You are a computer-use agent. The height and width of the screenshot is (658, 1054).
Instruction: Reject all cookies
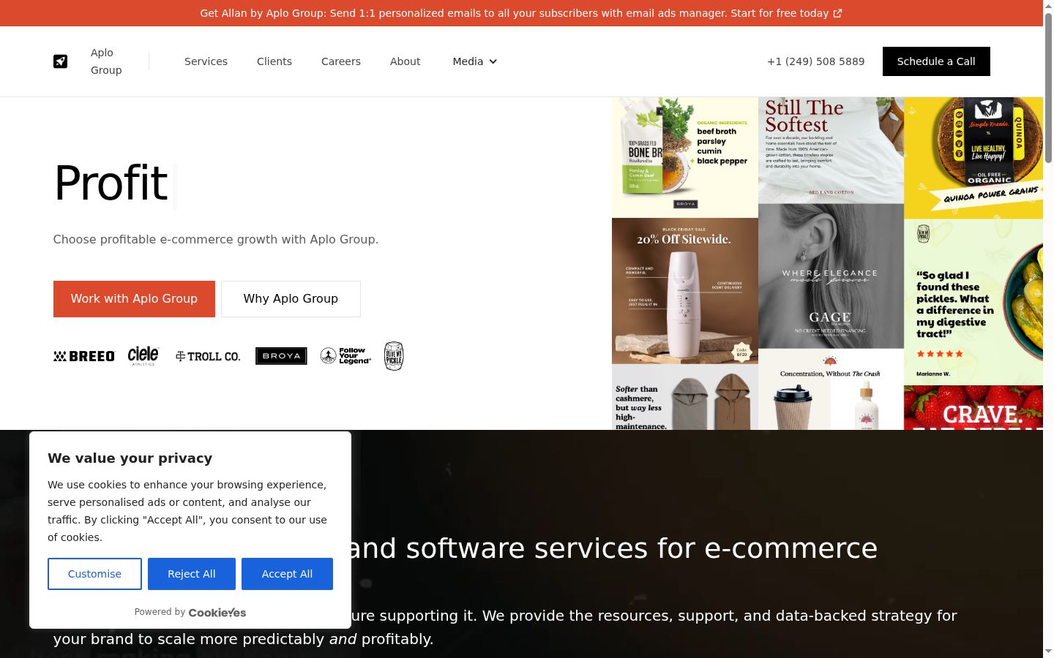(192, 574)
